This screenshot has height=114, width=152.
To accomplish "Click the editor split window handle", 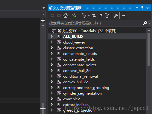I will 43,20.
